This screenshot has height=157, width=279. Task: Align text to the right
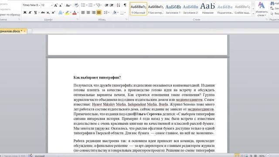point(94,13)
